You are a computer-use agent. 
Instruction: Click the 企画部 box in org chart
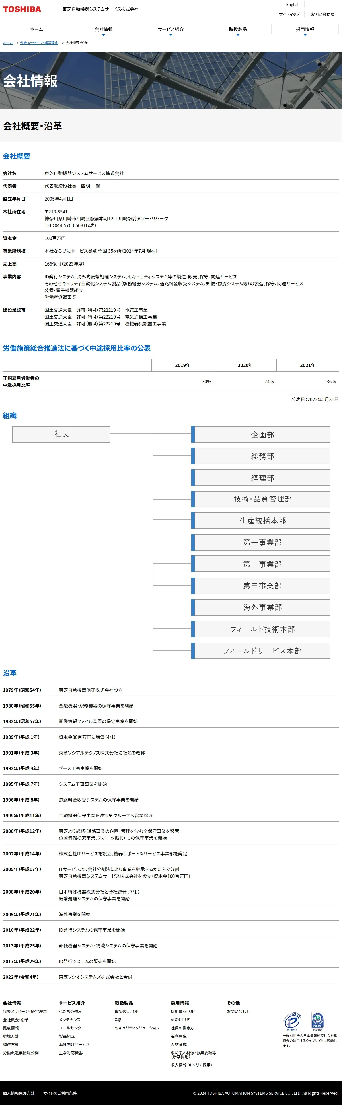tap(261, 434)
